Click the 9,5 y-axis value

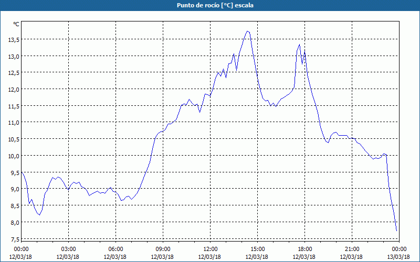[x=15, y=172]
